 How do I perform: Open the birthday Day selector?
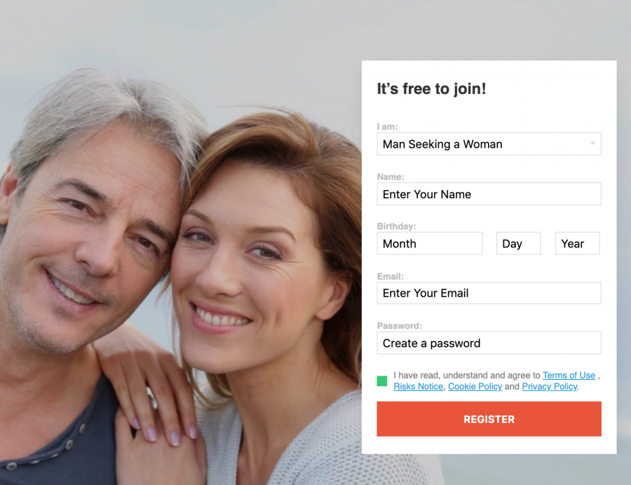click(x=519, y=243)
